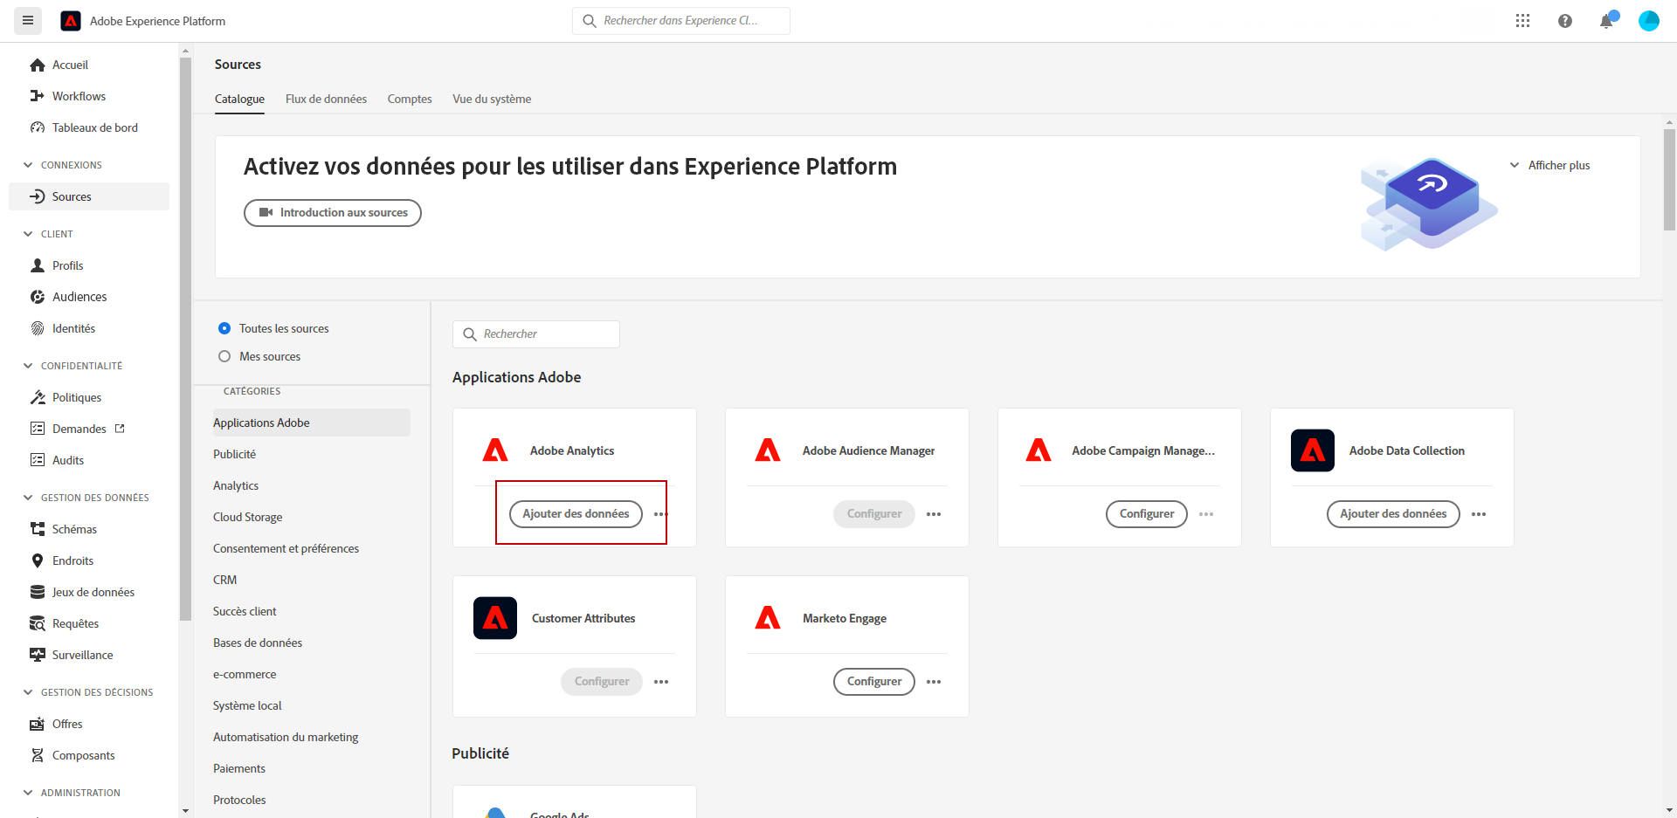Open more options for Marketo Engage

[934, 682]
